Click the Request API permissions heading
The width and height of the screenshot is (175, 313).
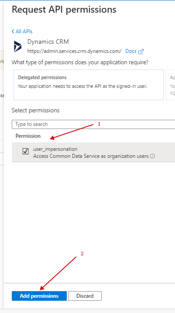(64, 10)
